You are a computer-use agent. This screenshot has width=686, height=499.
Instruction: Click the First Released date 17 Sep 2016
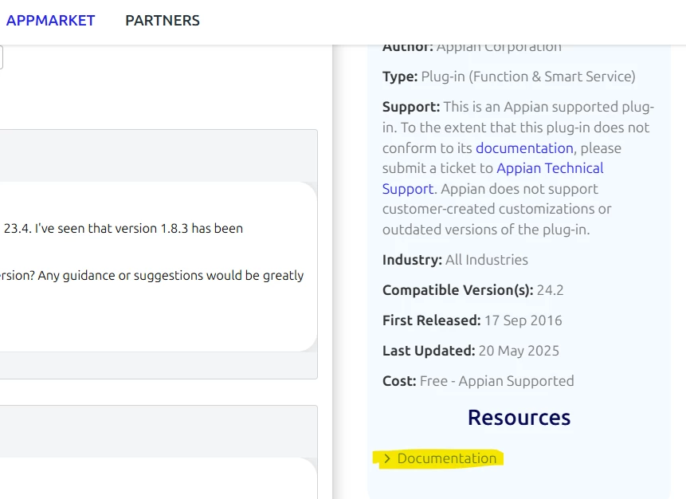(523, 320)
